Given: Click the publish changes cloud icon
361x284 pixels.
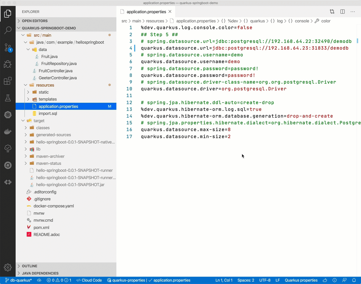Looking at the screenshot, I should (39, 280).
